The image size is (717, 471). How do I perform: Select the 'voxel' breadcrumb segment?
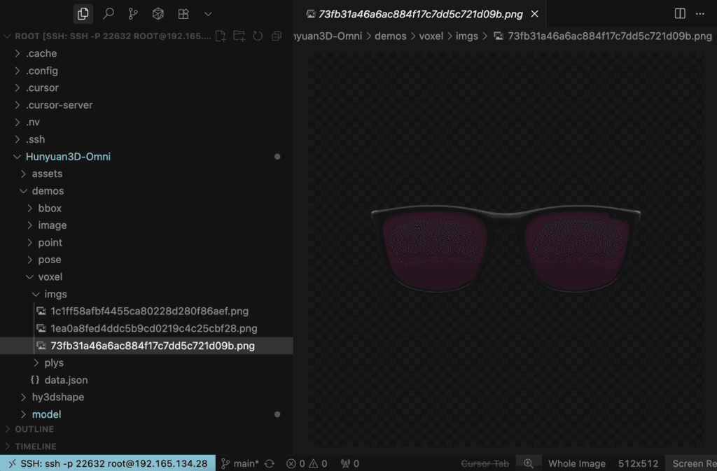(x=431, y=36)
